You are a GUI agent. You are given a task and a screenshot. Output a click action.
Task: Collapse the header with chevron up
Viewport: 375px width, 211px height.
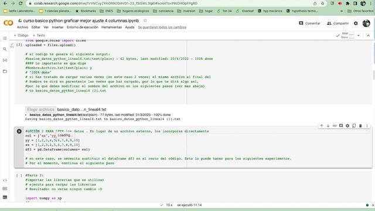(369, 36)
